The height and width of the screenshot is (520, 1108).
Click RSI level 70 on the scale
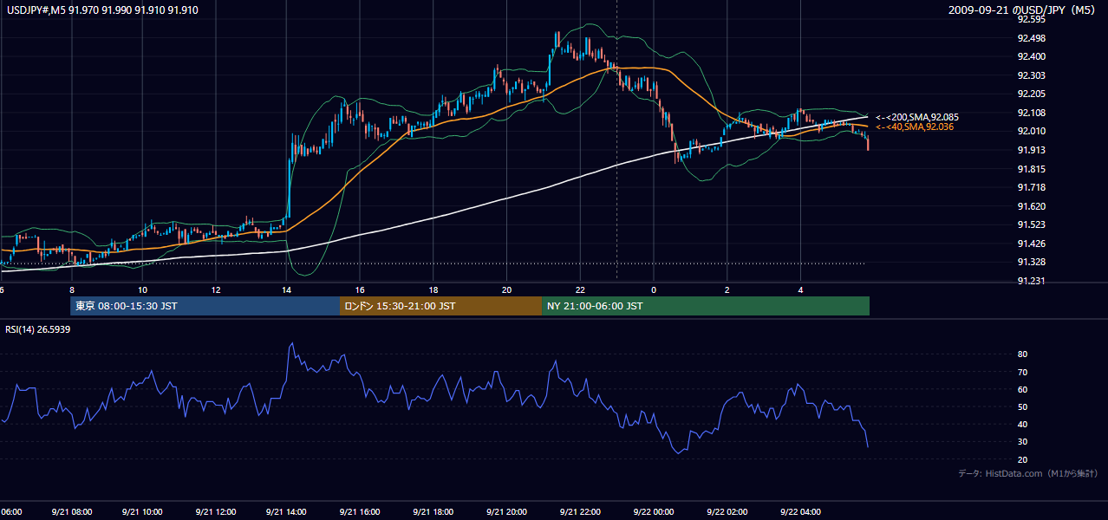[1023, 372]
